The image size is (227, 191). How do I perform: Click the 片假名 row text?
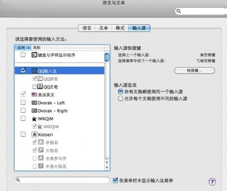(x=52, y=150)
